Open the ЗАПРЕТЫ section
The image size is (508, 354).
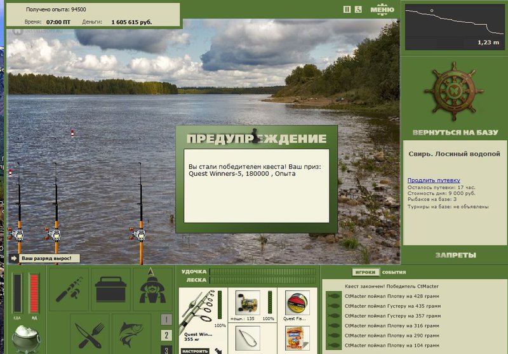[x=455, y=255]
